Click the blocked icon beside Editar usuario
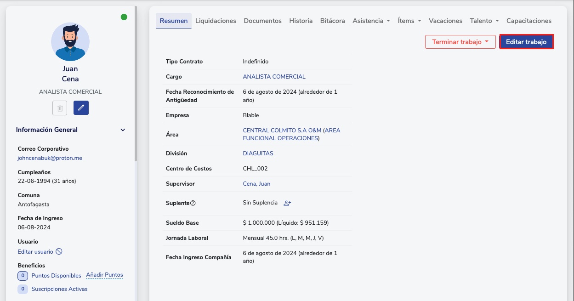 pos(59,252)
